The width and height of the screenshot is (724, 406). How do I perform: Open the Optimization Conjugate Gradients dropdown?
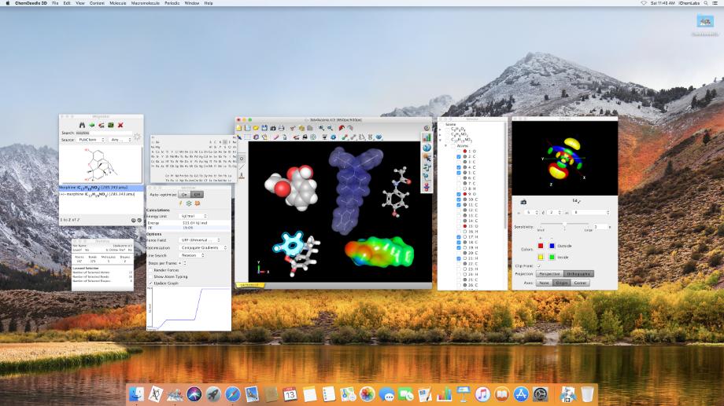coord(203,247)
